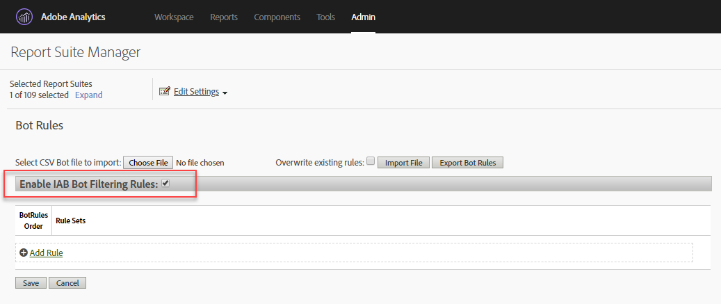
Task: Open the Tools menu
Action: tap(325, 17)
